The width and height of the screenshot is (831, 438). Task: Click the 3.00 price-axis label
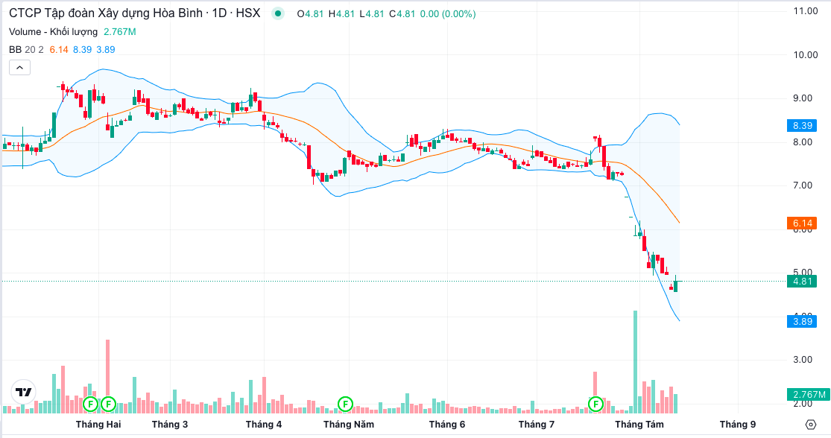point(803,360)
